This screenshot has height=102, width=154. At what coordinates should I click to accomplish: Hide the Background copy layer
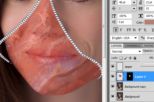point(113,86)
